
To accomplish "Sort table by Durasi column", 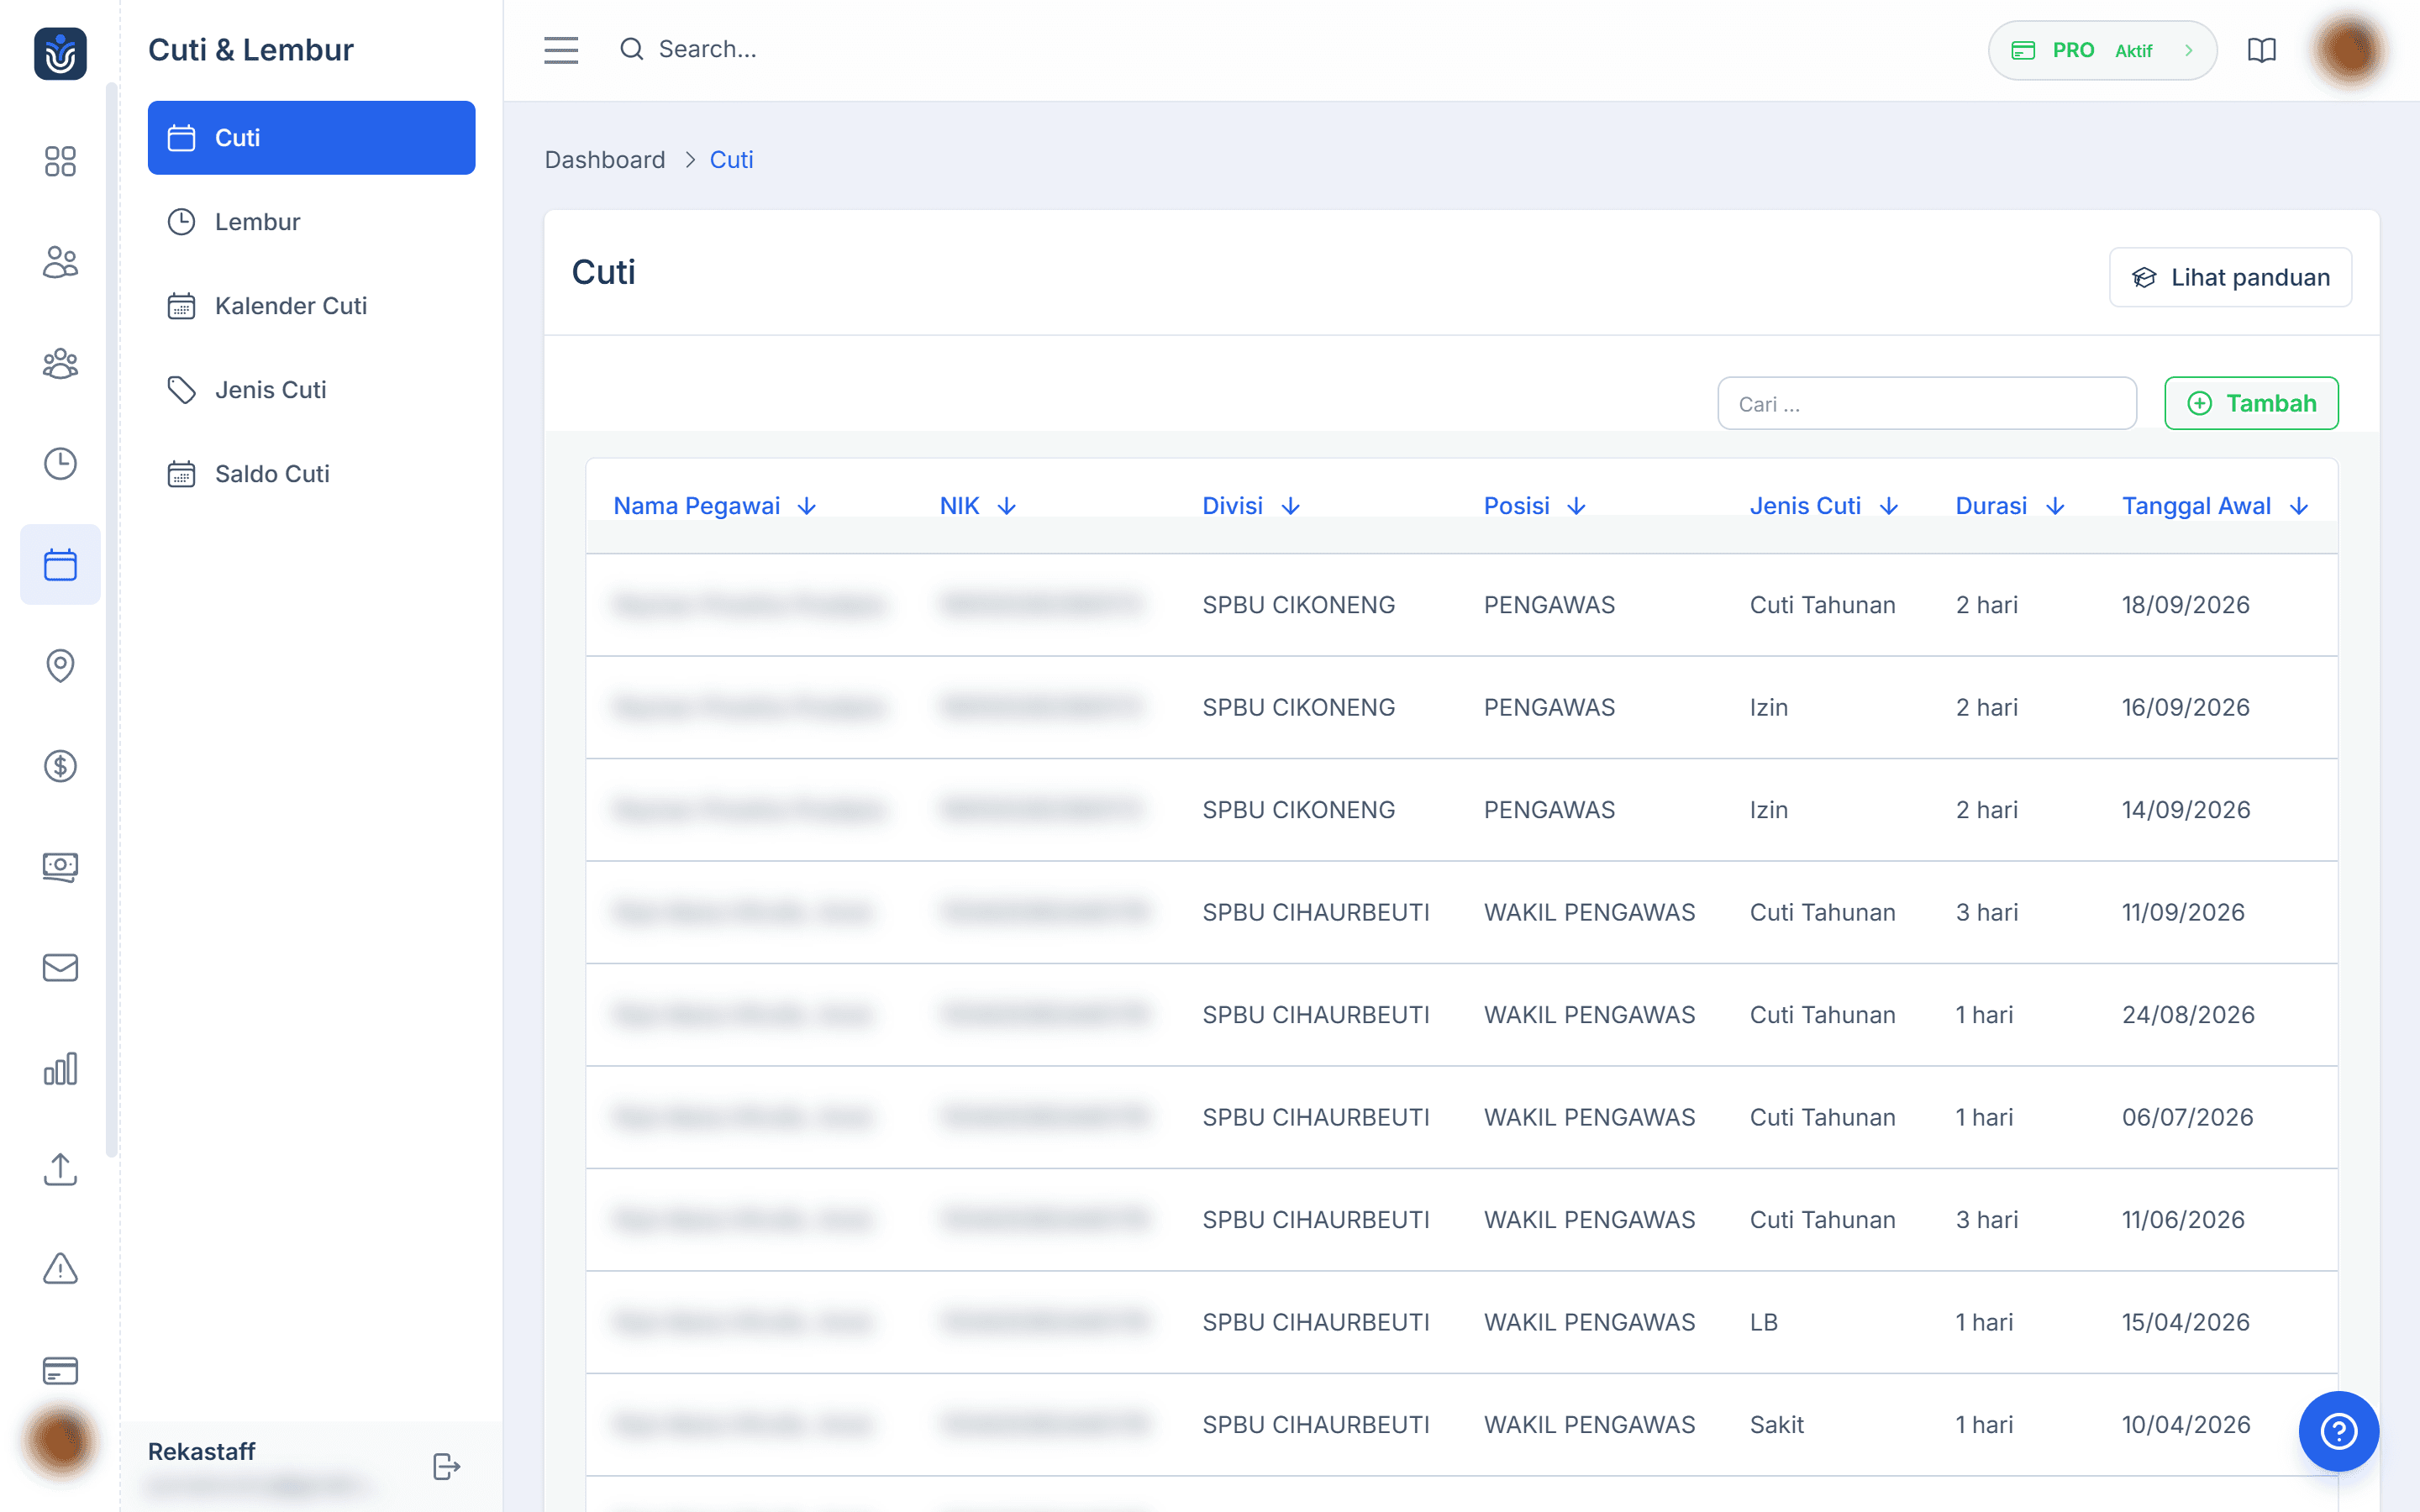I will (2010, 506).
